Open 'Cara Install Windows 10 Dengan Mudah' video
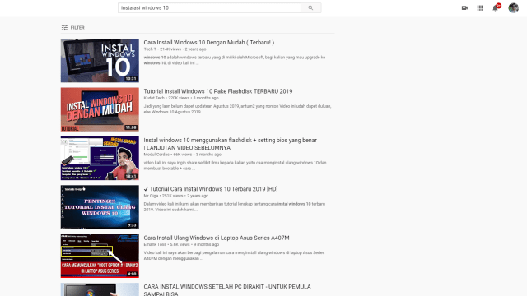The image size is (527, 296). click(x=209, y=42)
